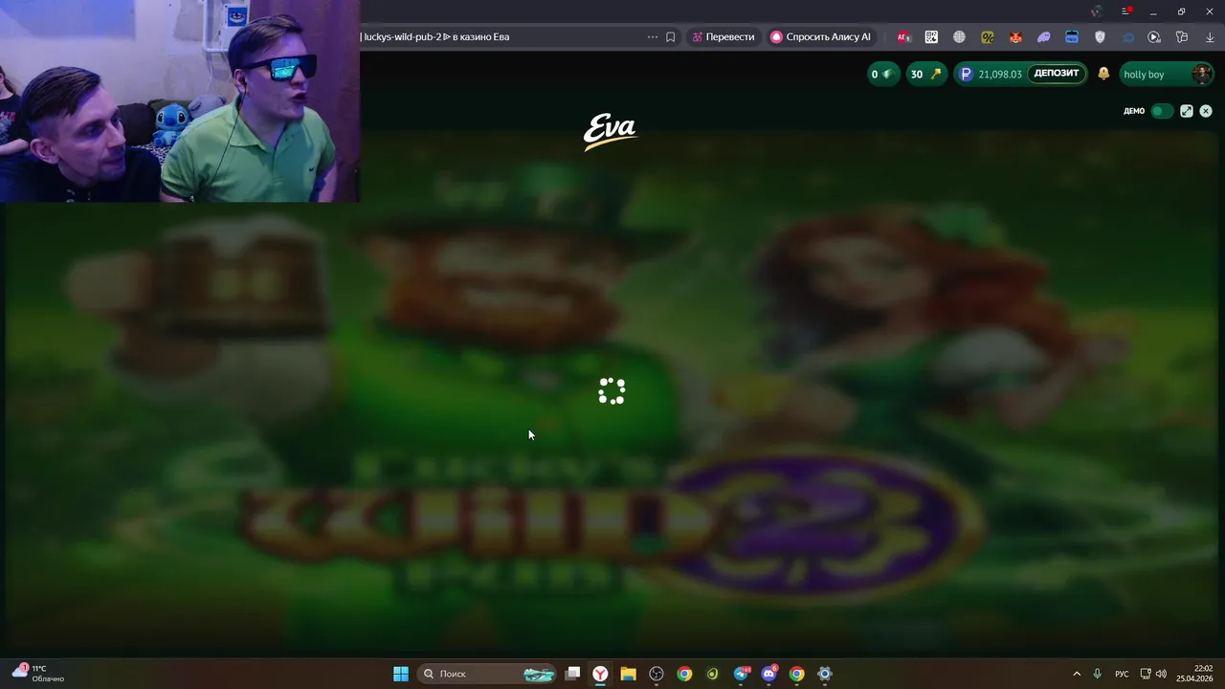Open the browser main menu icon with red dot
This screenshot has width=1225, height=689.
1126,11
